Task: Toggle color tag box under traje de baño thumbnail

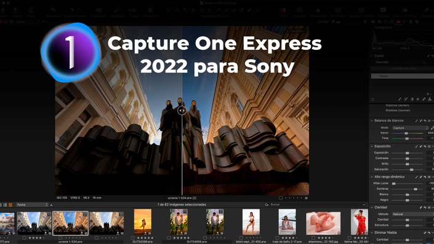Action: [278, 238]
